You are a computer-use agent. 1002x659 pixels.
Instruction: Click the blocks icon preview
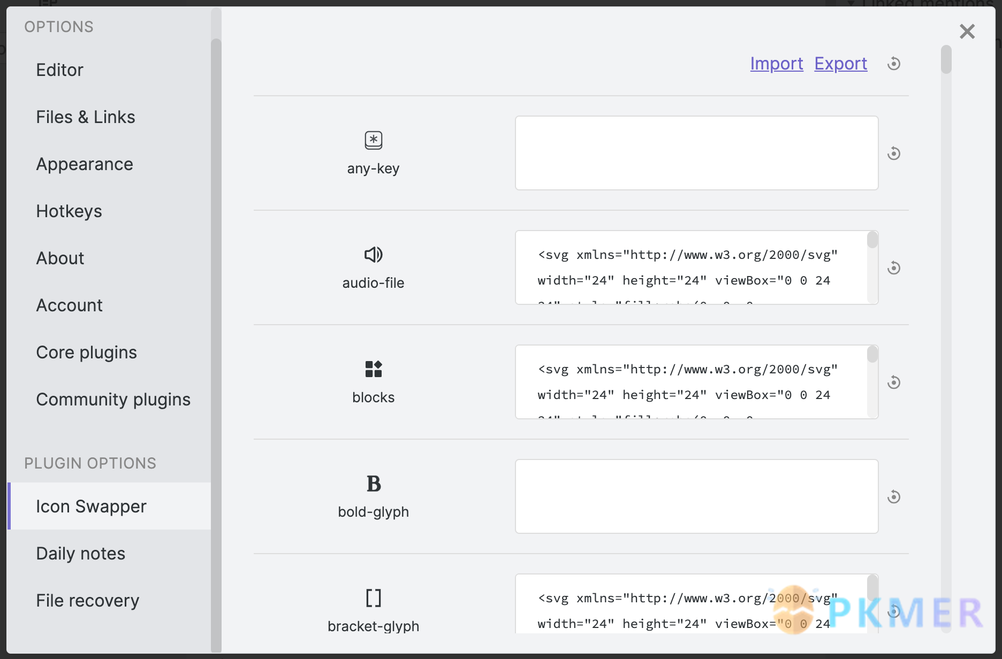373,369
